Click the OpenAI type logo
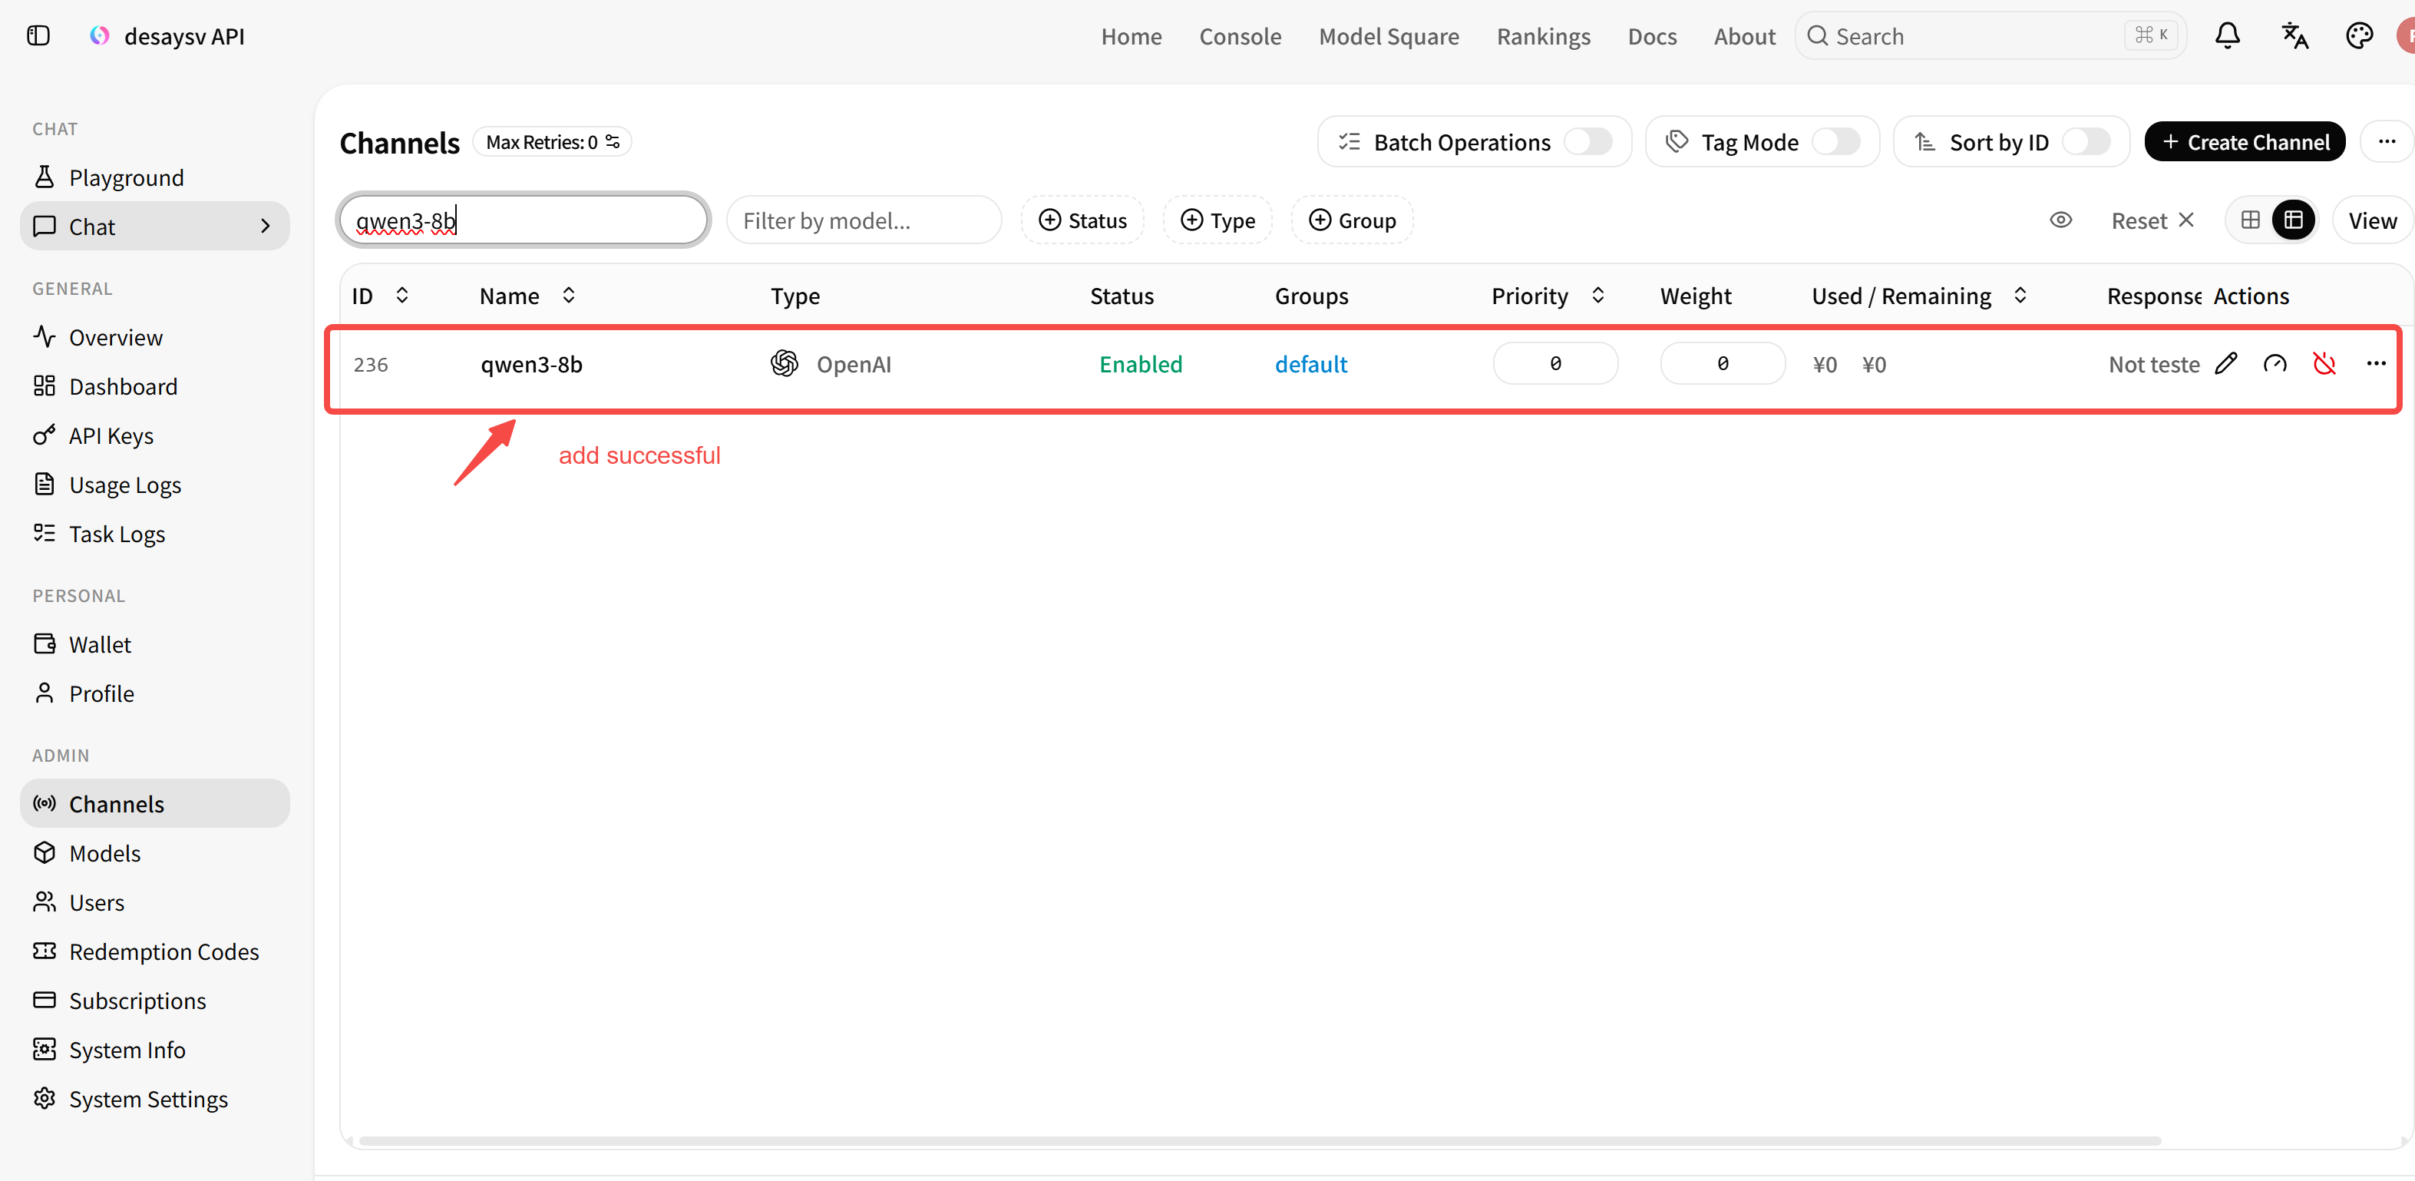Viewport: 2415px width, 1181px height. 785,363
